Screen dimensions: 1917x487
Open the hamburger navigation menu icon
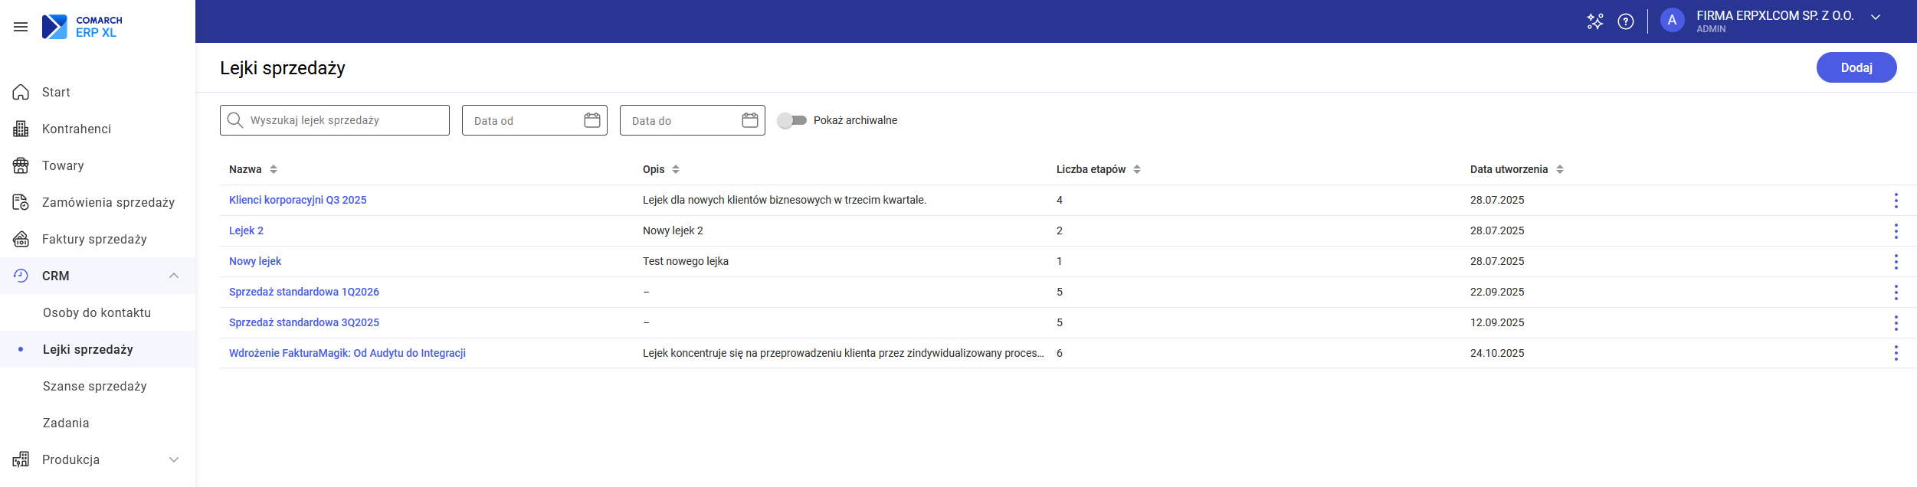[x=21, y=27]
